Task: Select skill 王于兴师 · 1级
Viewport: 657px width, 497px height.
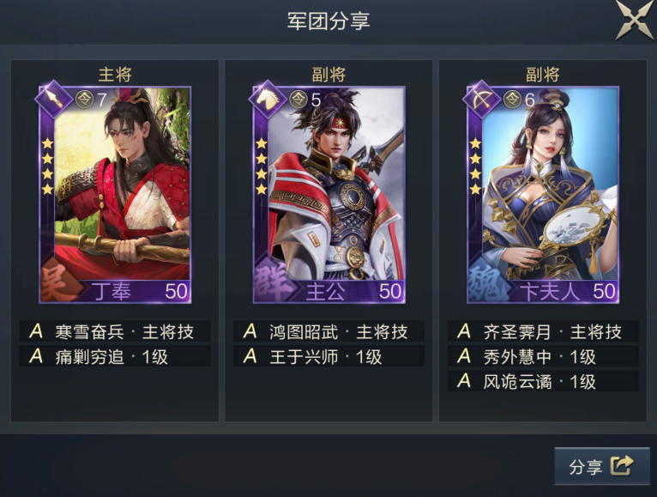Action: (328, 356)
